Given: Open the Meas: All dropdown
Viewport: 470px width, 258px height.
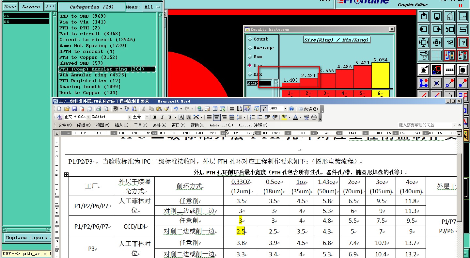Looking at the screenshot, I should pyautogui.click(x=152, y=7).
